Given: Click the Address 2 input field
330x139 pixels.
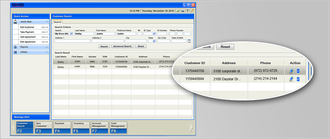Looking at the screenshot, I should (x=108, y=41).
